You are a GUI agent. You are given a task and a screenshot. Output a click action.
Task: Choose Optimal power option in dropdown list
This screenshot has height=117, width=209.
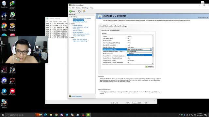pos(139,51)
